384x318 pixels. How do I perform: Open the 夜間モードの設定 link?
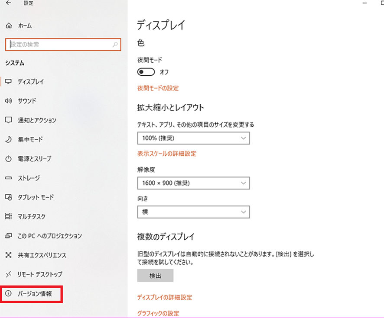point(158,88)
